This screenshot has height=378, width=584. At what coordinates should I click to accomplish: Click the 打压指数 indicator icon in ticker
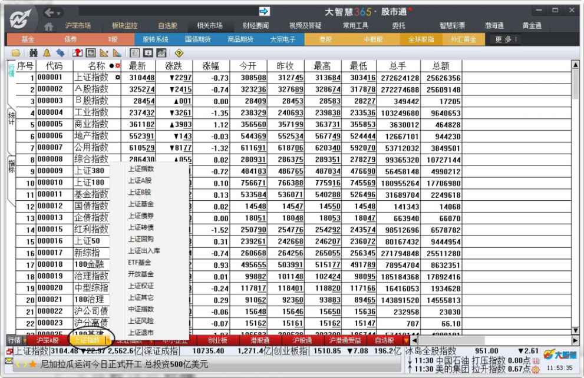point(536,360)
